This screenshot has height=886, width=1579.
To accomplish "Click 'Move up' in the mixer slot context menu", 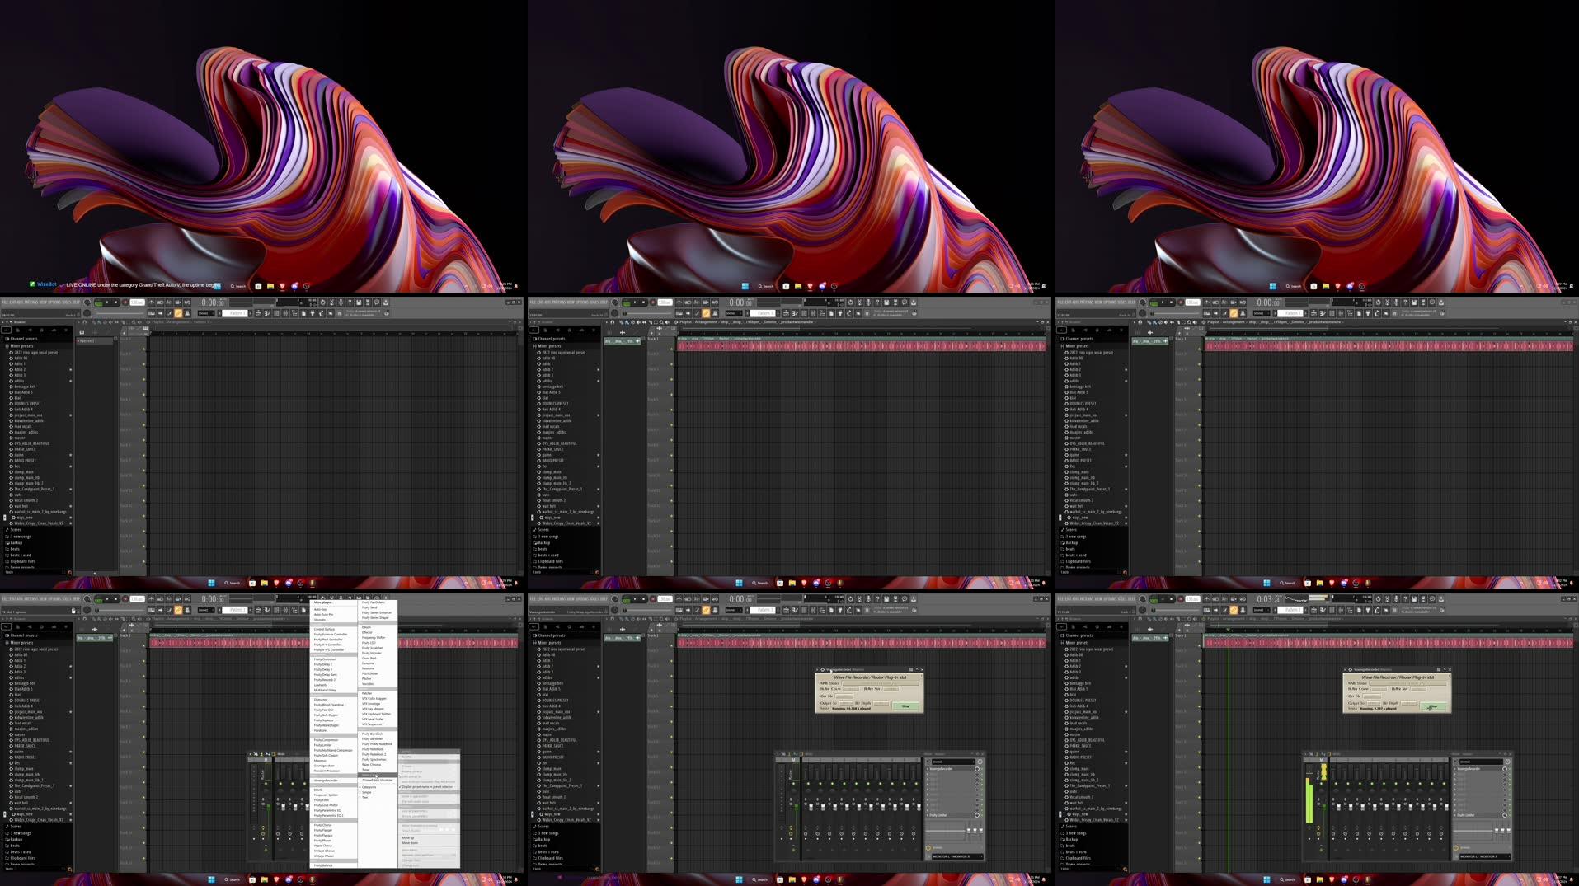I will (408, 837).
